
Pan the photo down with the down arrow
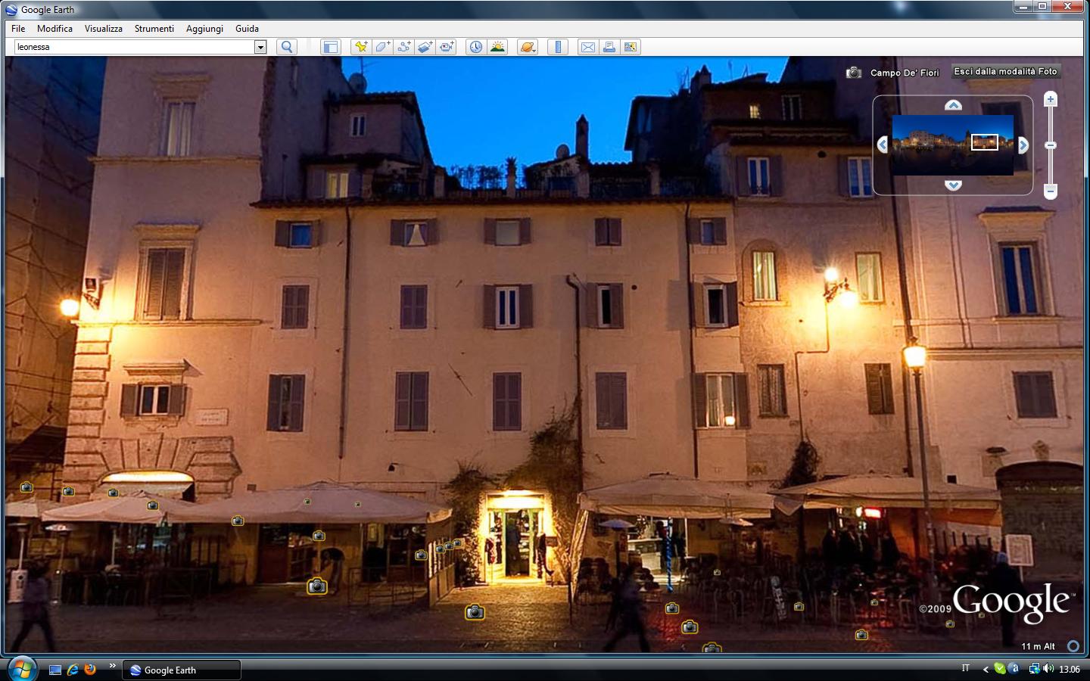(953, 185)
